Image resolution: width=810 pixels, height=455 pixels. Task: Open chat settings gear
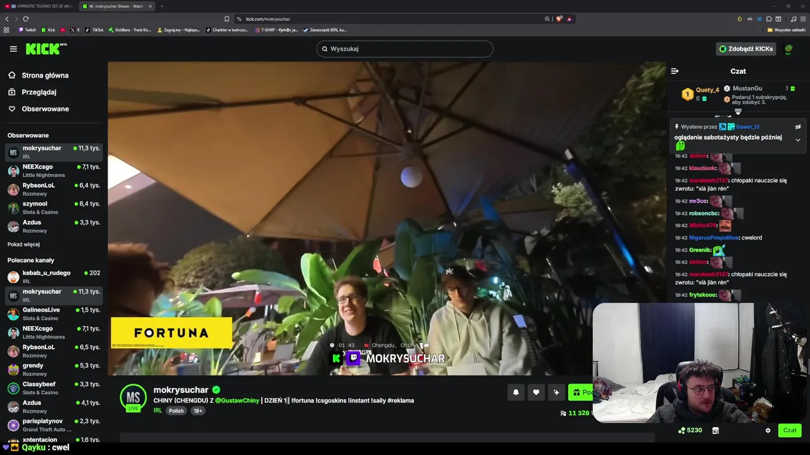[768, 430]
